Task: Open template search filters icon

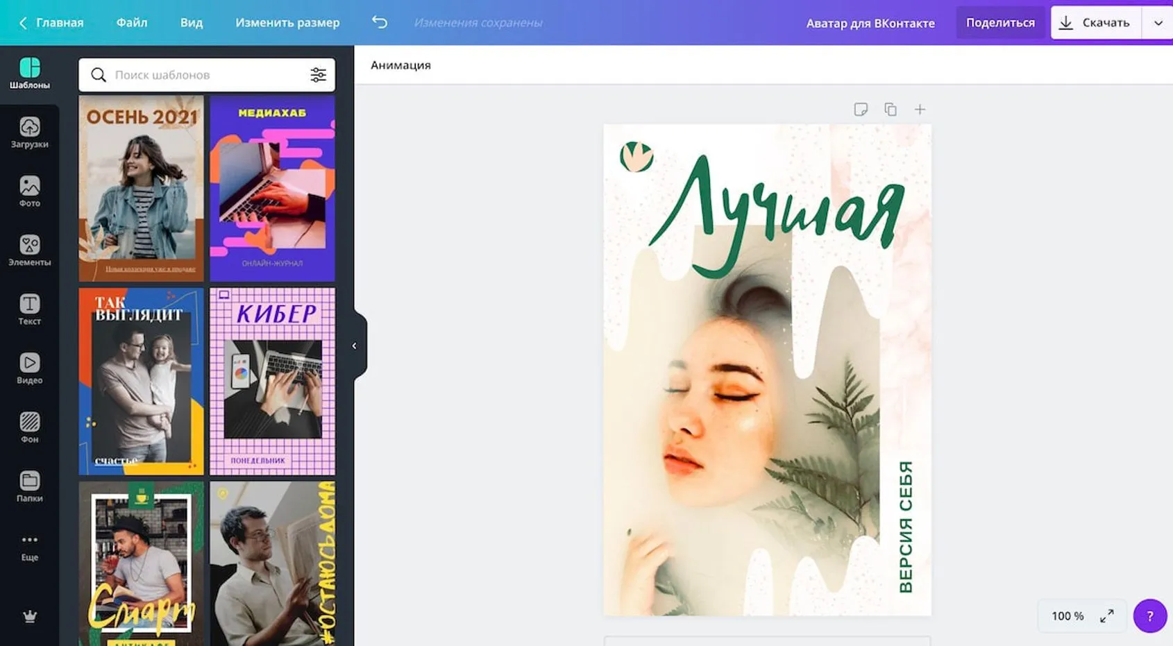Action: click(318, 75)
